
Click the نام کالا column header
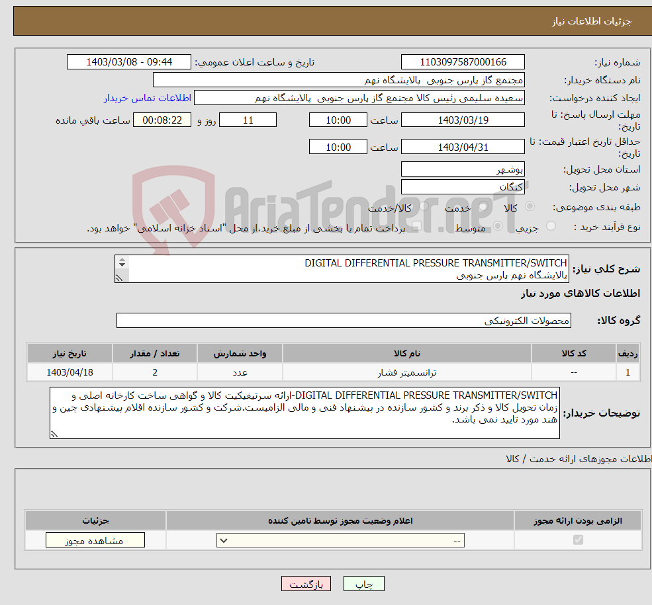click(x=407, y=354)
